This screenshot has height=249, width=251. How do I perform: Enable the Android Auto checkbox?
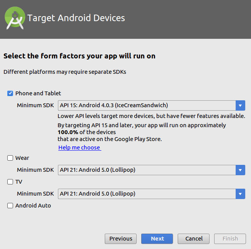10,206
